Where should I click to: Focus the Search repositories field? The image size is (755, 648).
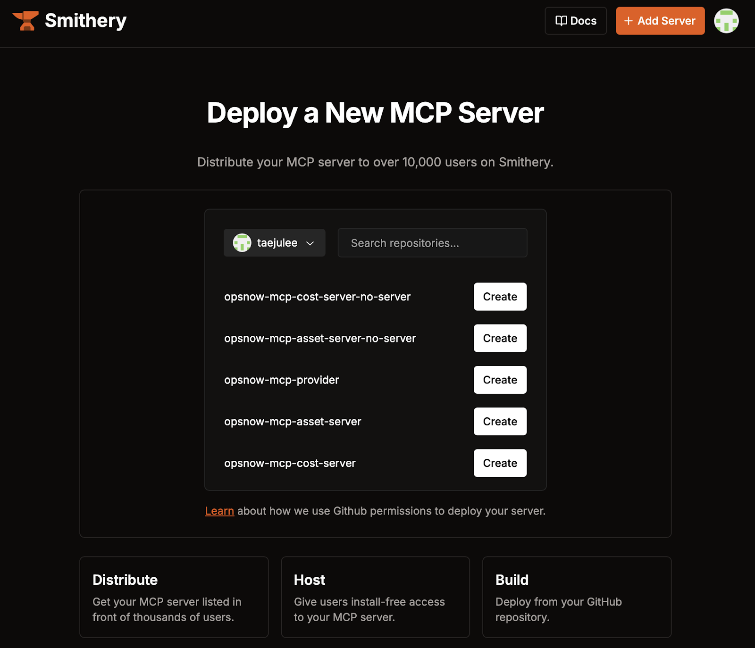point(432,243)
